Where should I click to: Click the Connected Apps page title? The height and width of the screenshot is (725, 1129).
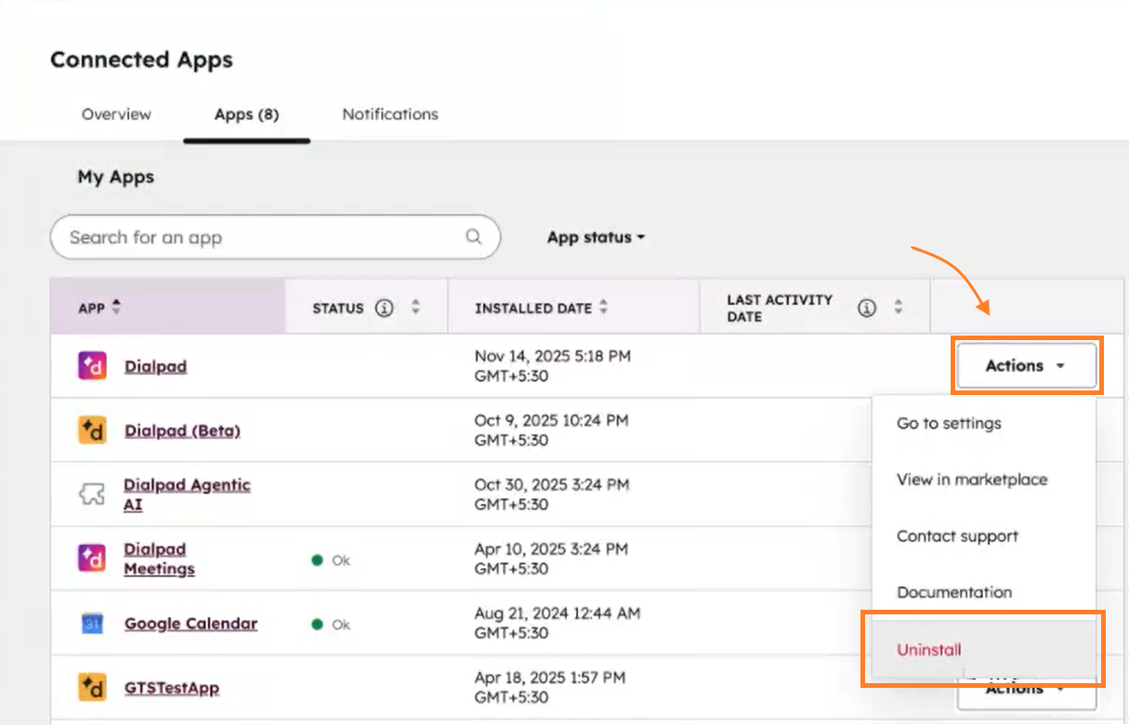click(141, 59)
